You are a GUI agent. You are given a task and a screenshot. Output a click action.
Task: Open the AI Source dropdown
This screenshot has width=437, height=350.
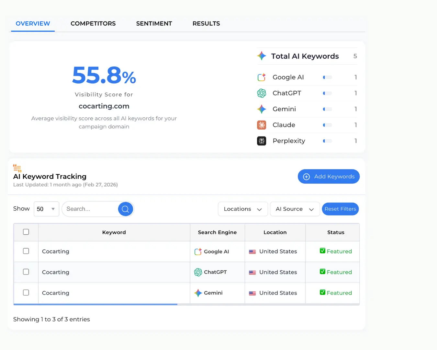pos(295,209)
